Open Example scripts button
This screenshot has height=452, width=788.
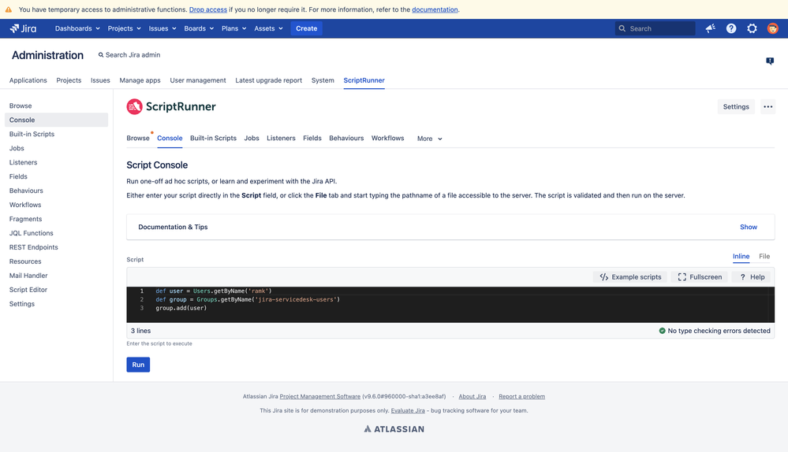pos(630,277)
